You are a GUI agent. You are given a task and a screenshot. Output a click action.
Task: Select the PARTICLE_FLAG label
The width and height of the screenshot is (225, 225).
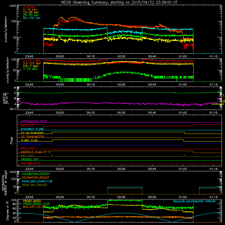coord(31,152)
